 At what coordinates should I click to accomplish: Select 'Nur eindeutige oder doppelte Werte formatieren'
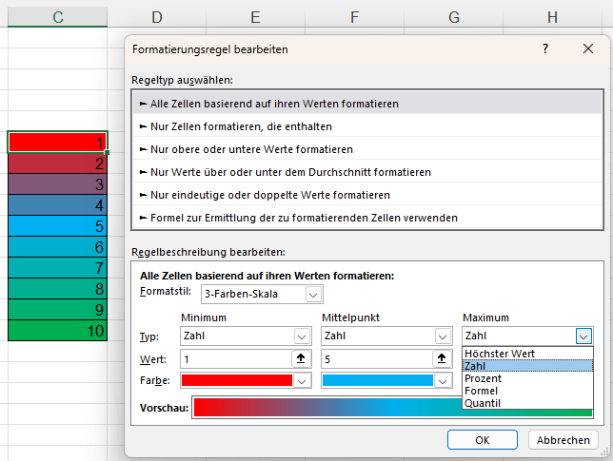[264, 195]
